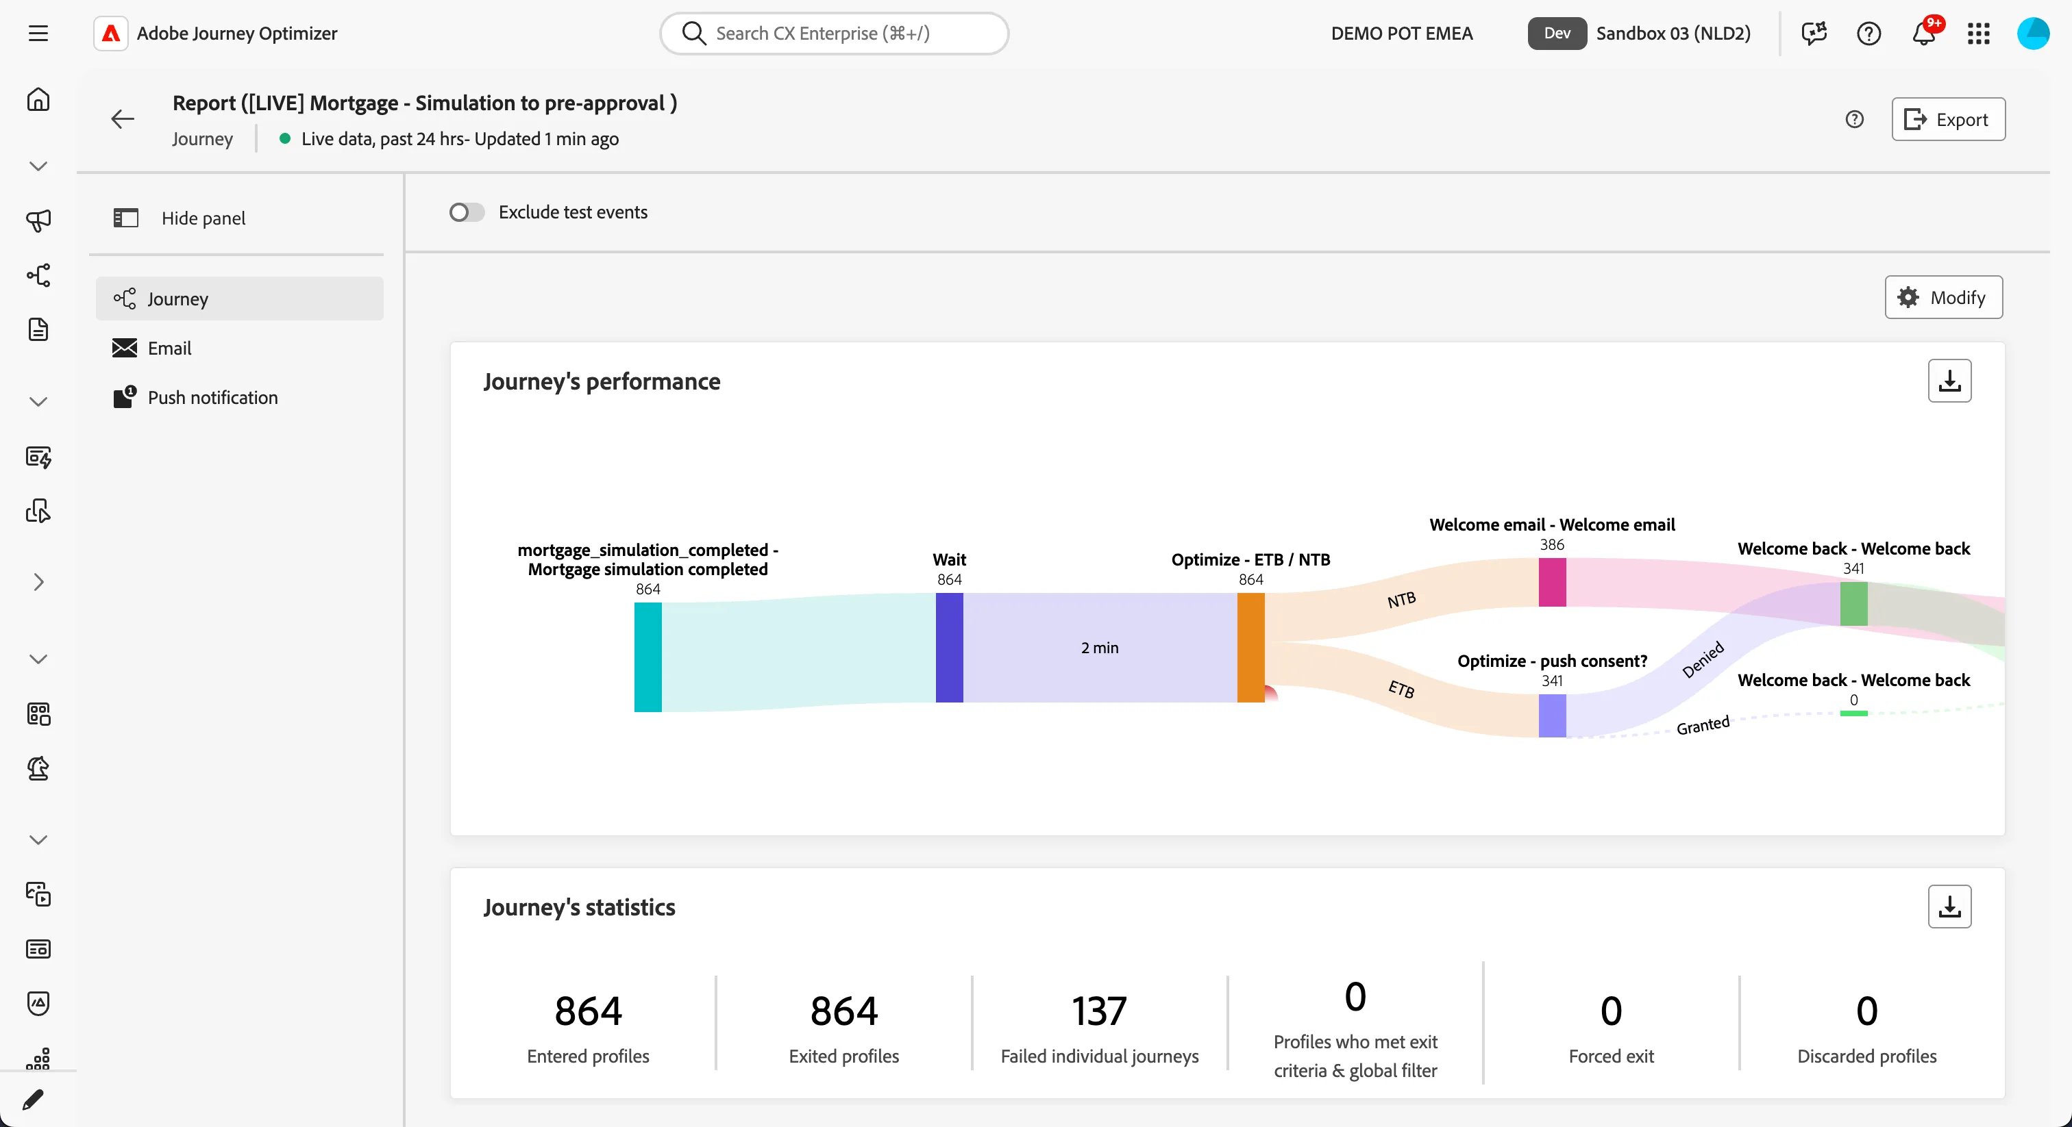
Task: Click the pencil edit icon at sidebar bottom
Action: 33,1099
